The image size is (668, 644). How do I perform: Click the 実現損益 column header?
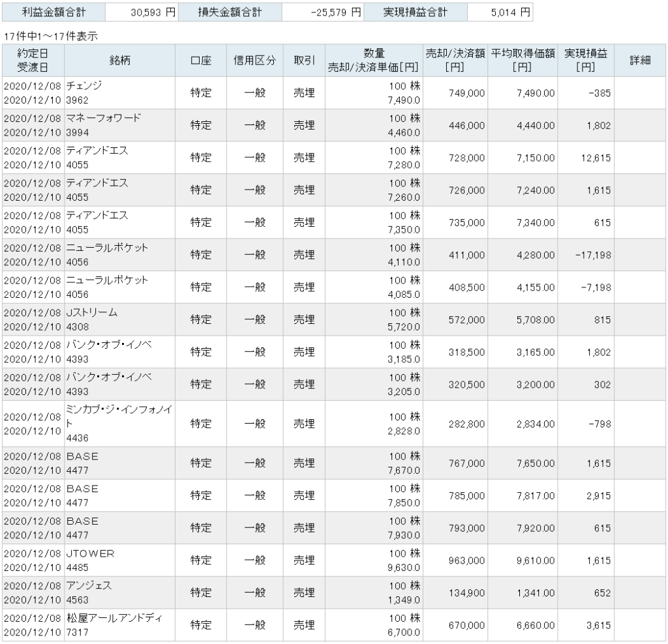586,61
